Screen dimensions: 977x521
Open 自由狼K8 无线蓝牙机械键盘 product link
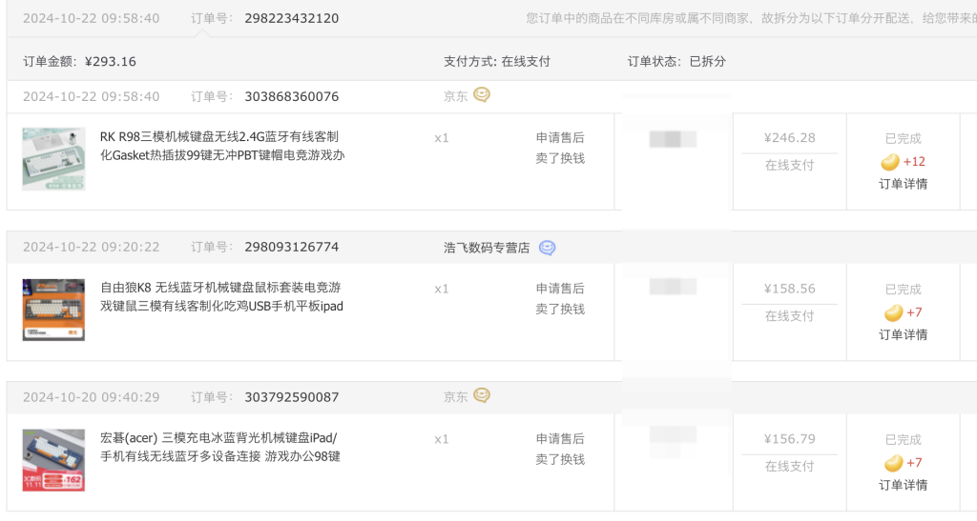221,296
